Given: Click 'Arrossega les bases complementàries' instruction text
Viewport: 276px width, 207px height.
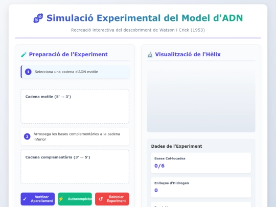Looking at the screenshot, I should [77, 136].
